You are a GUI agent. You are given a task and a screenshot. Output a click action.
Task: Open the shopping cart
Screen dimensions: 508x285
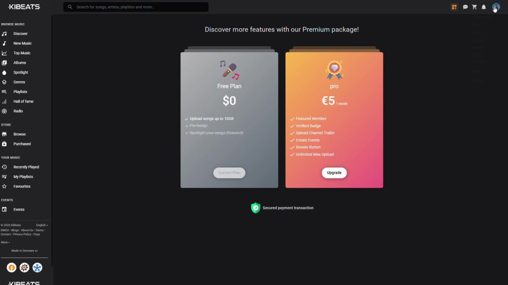[x=474, y=7]
